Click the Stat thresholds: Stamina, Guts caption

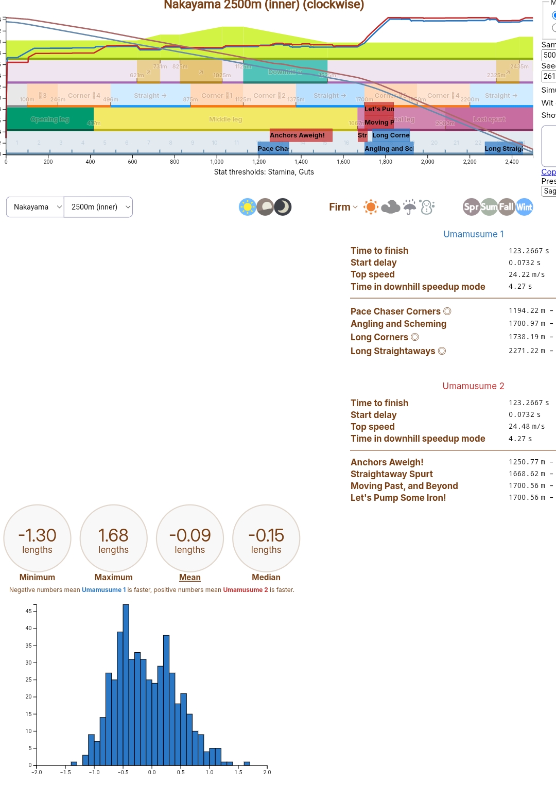264,172
